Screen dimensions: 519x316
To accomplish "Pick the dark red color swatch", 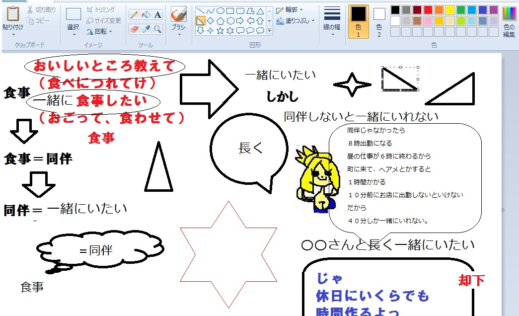I will pos(417,10).
